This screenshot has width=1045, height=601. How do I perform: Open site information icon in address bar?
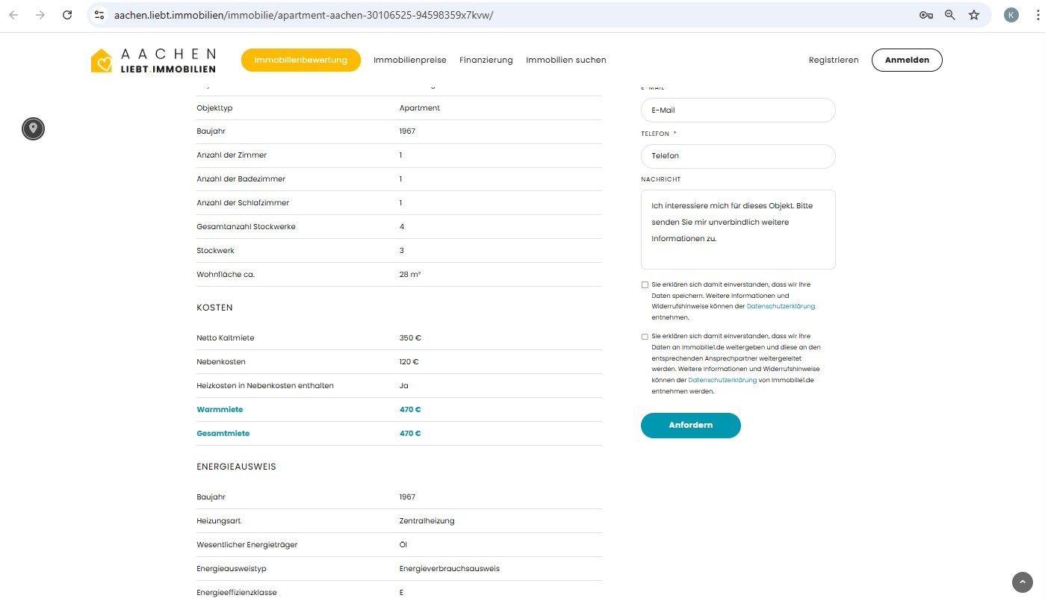coord(99,15)
